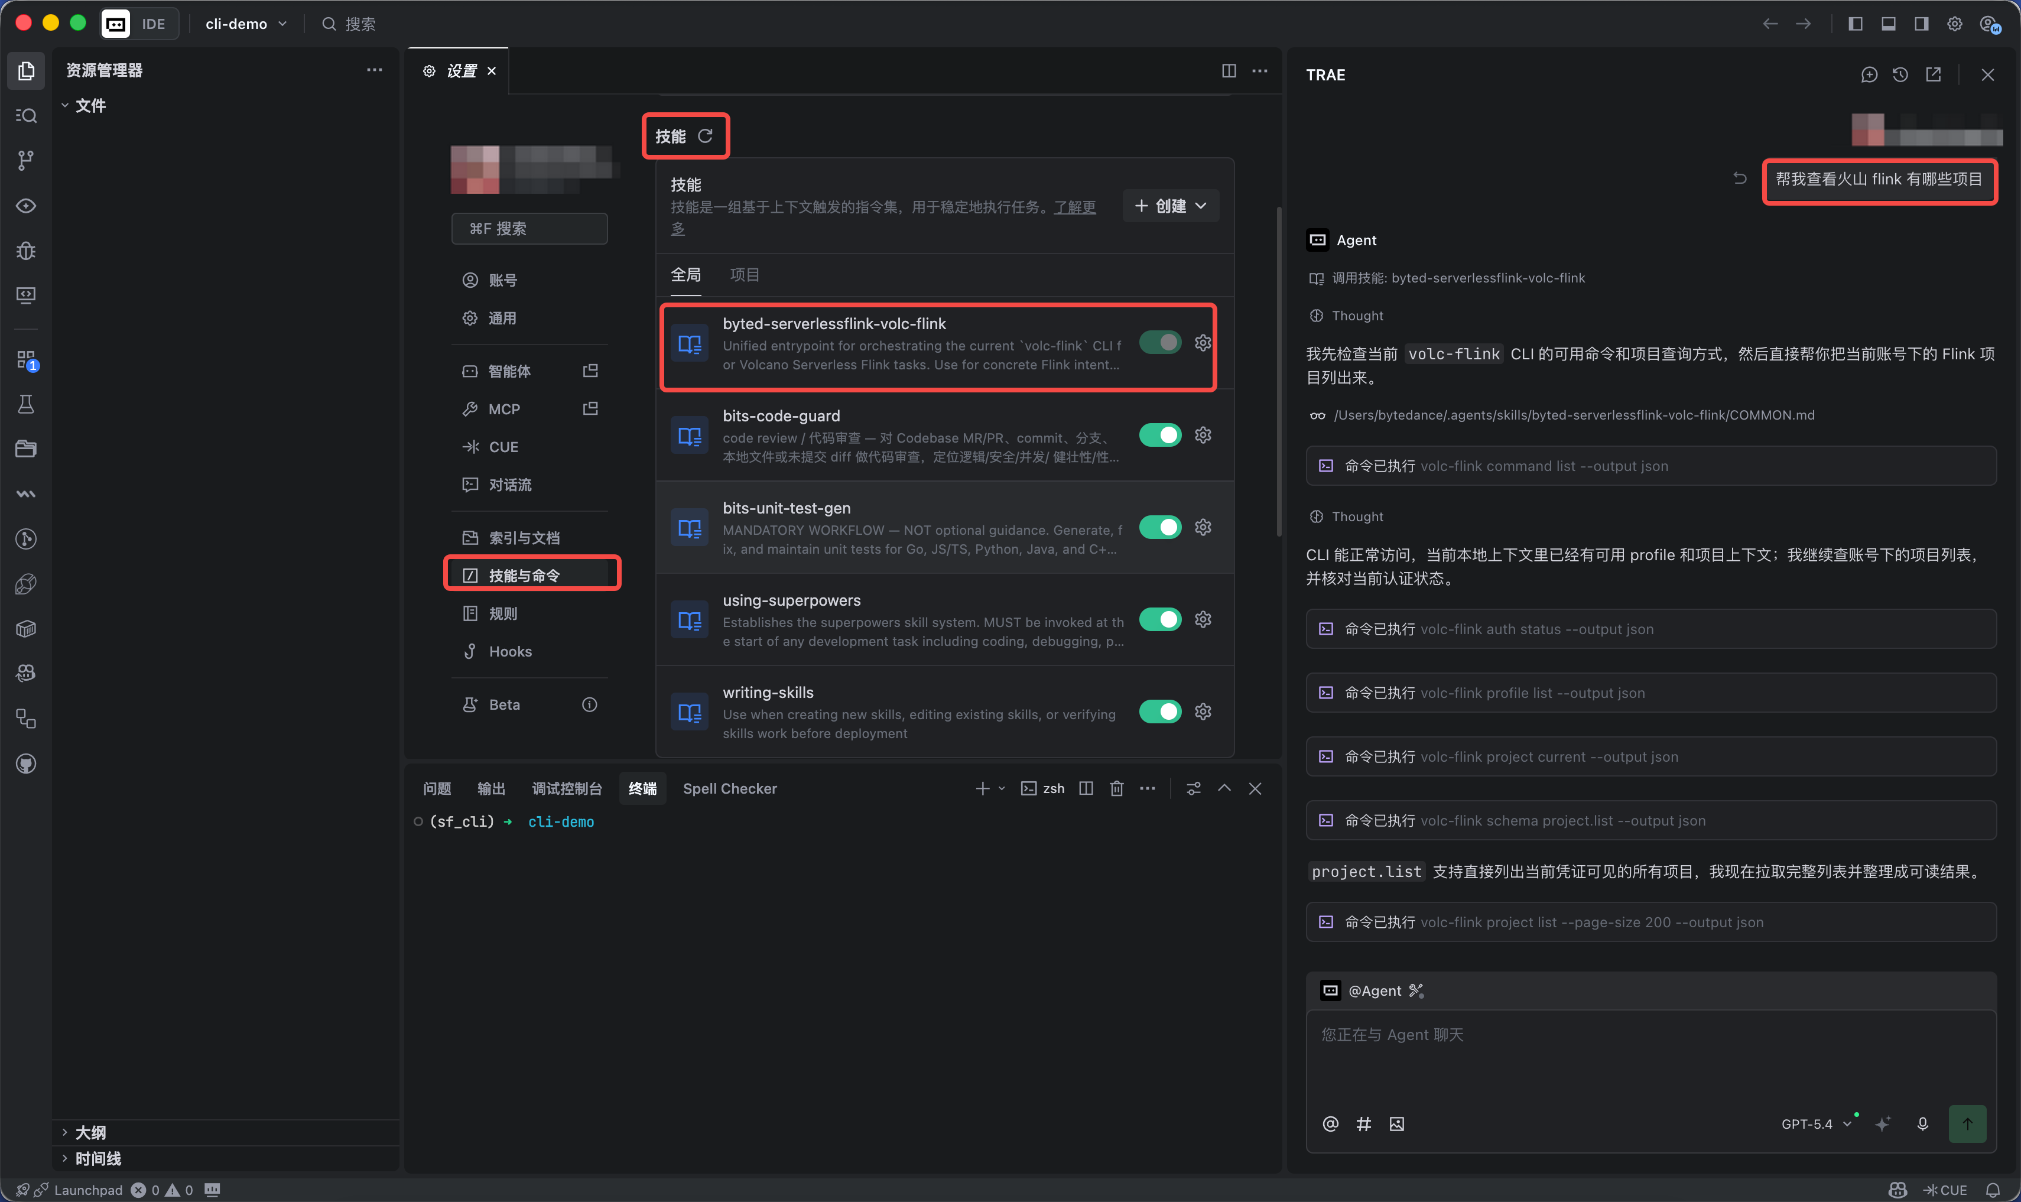Open chat history in TRAE panel
Screen dimensions: 2021x1202
pyautogui.click(x=1900, y=74)
